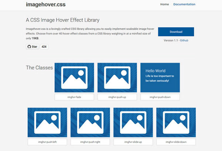Click the imghvr-push-right class label

coord(90,142)
